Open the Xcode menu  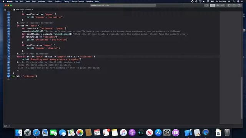[10, 2]
